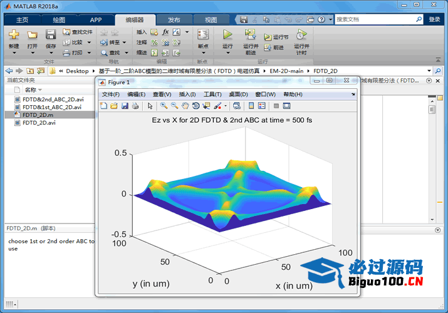This screenshot has height=313, width=448.
Task: Run script with green Run arrow
Action: click(x=227, y=34)
